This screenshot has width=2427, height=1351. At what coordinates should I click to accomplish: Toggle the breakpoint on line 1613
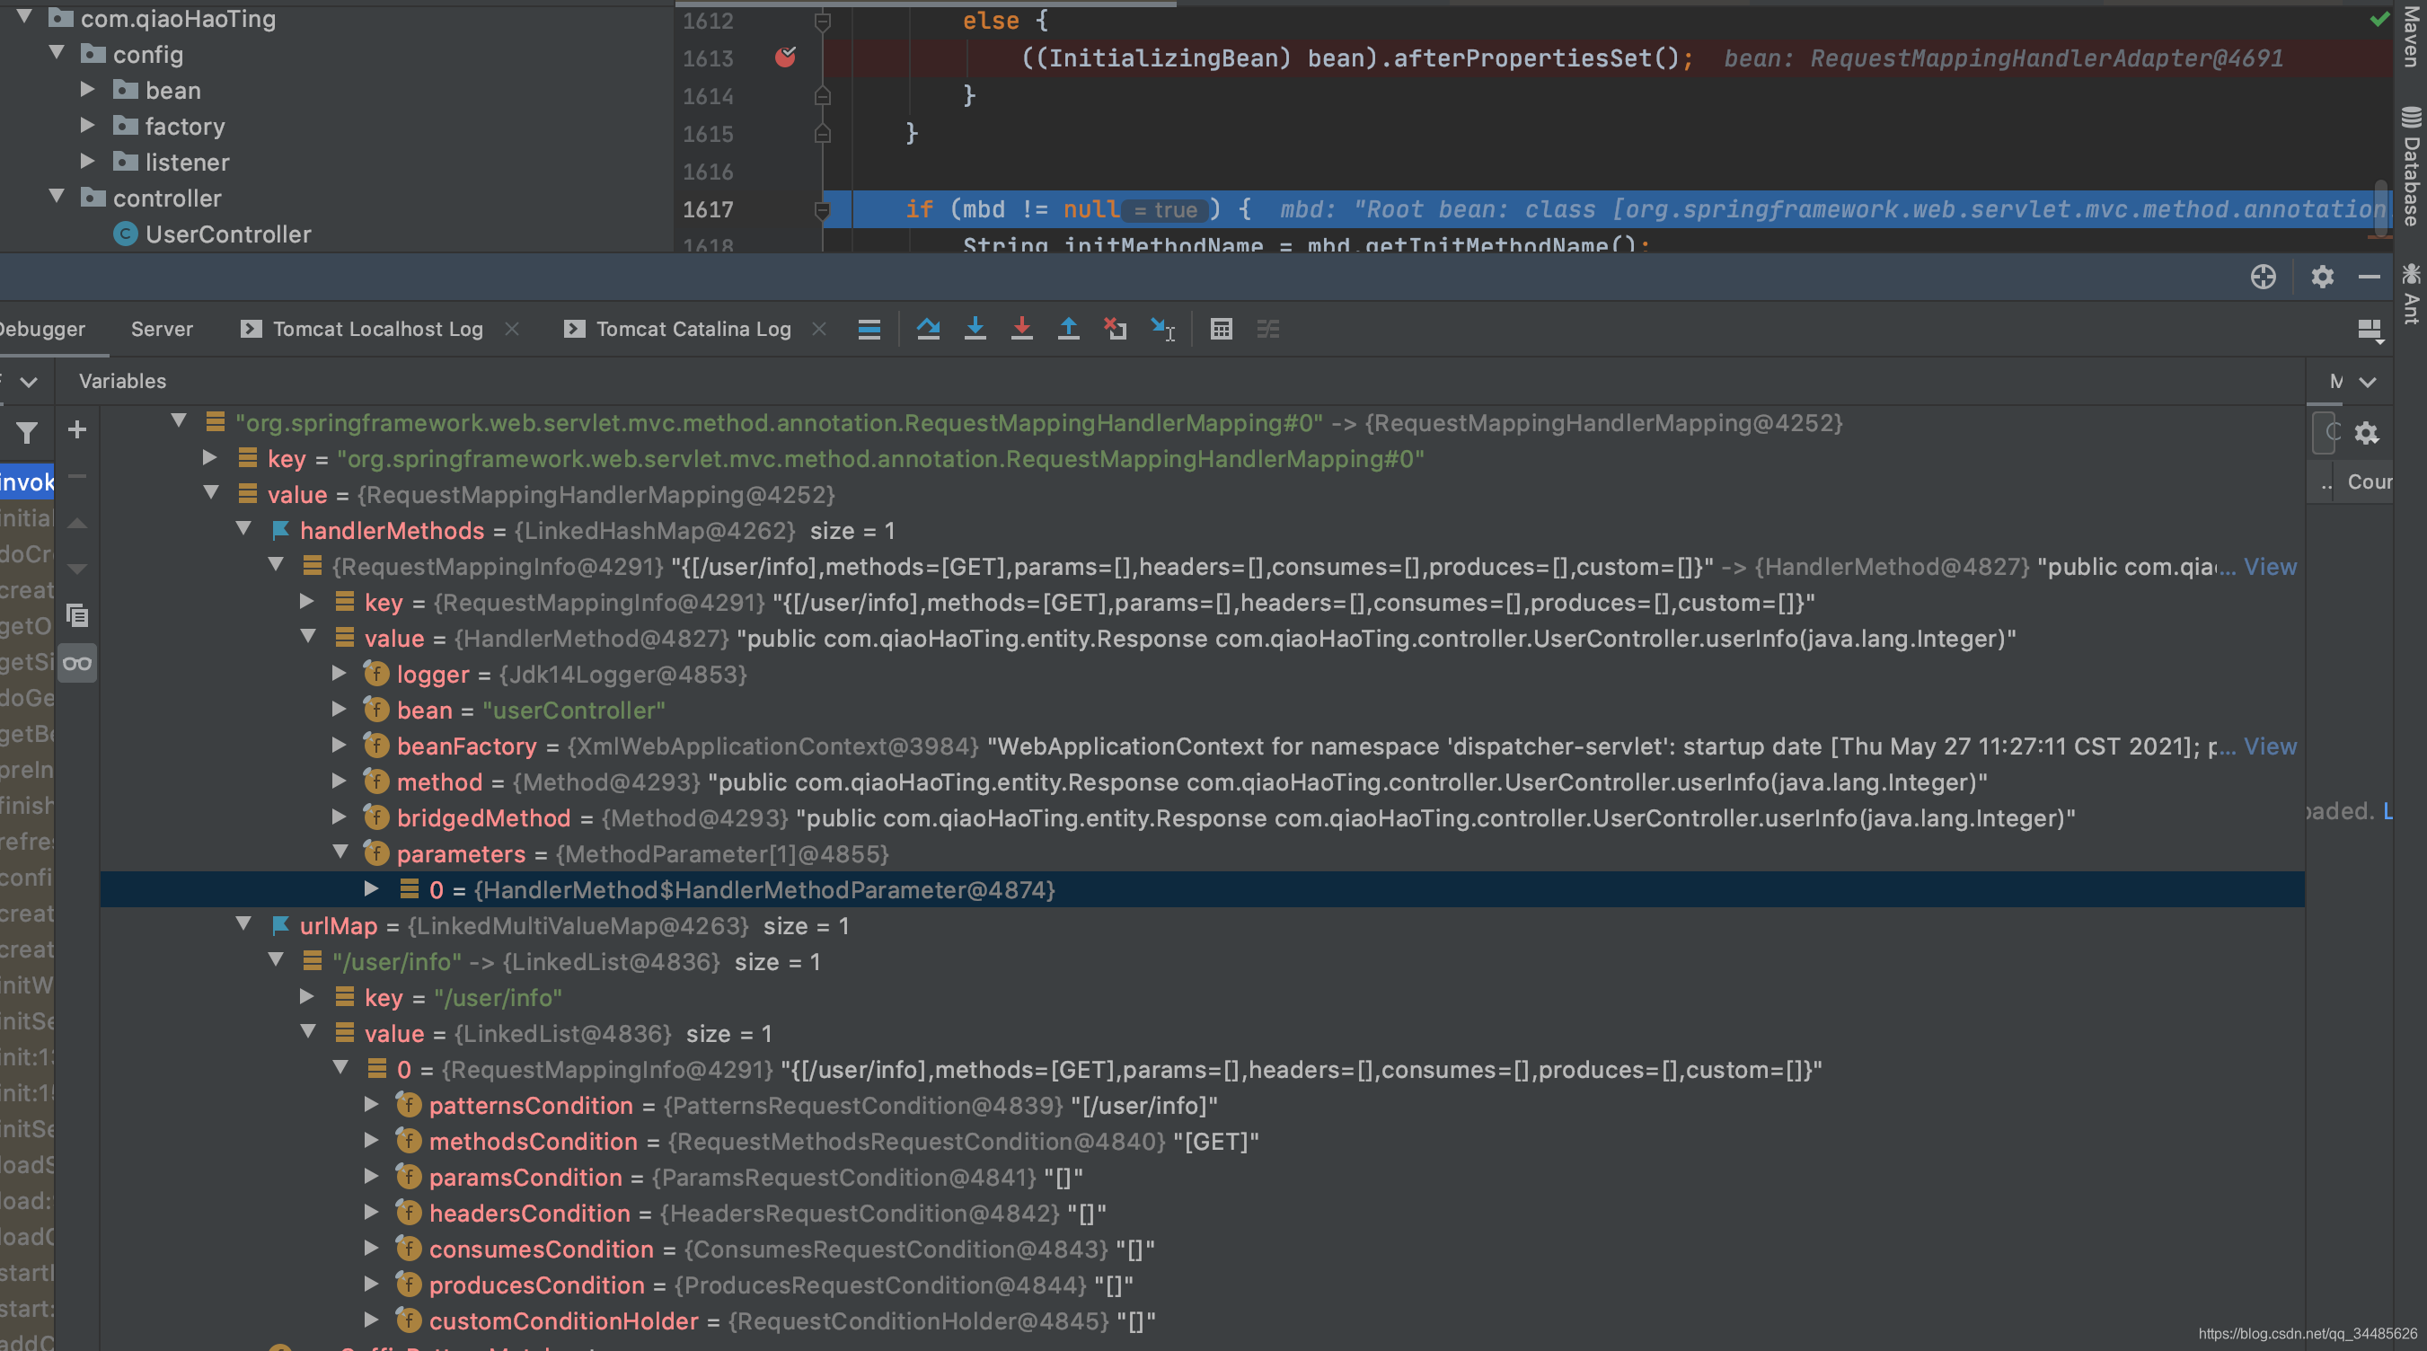coord(785,58)
